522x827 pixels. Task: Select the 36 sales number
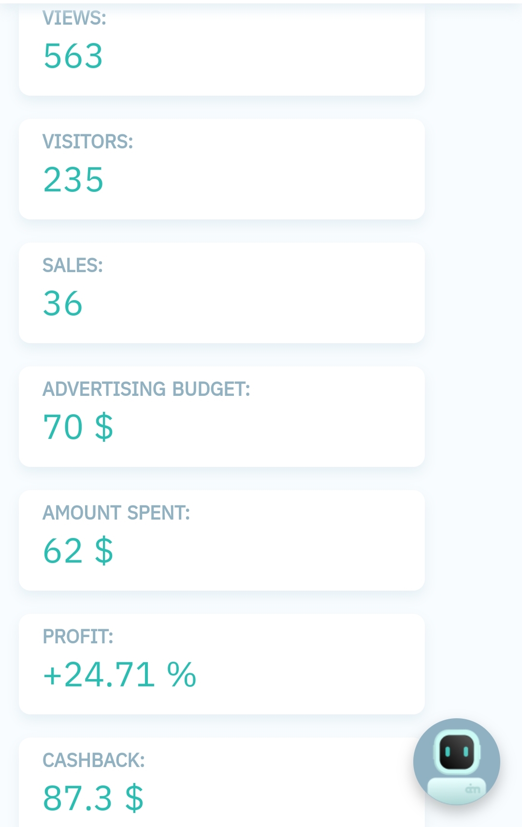63,304
